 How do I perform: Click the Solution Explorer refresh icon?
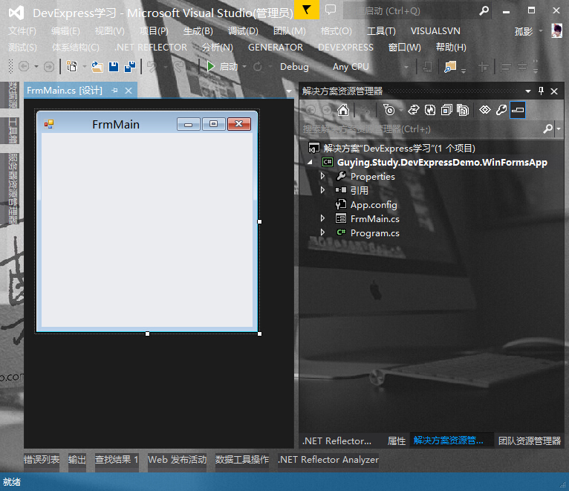430,110
